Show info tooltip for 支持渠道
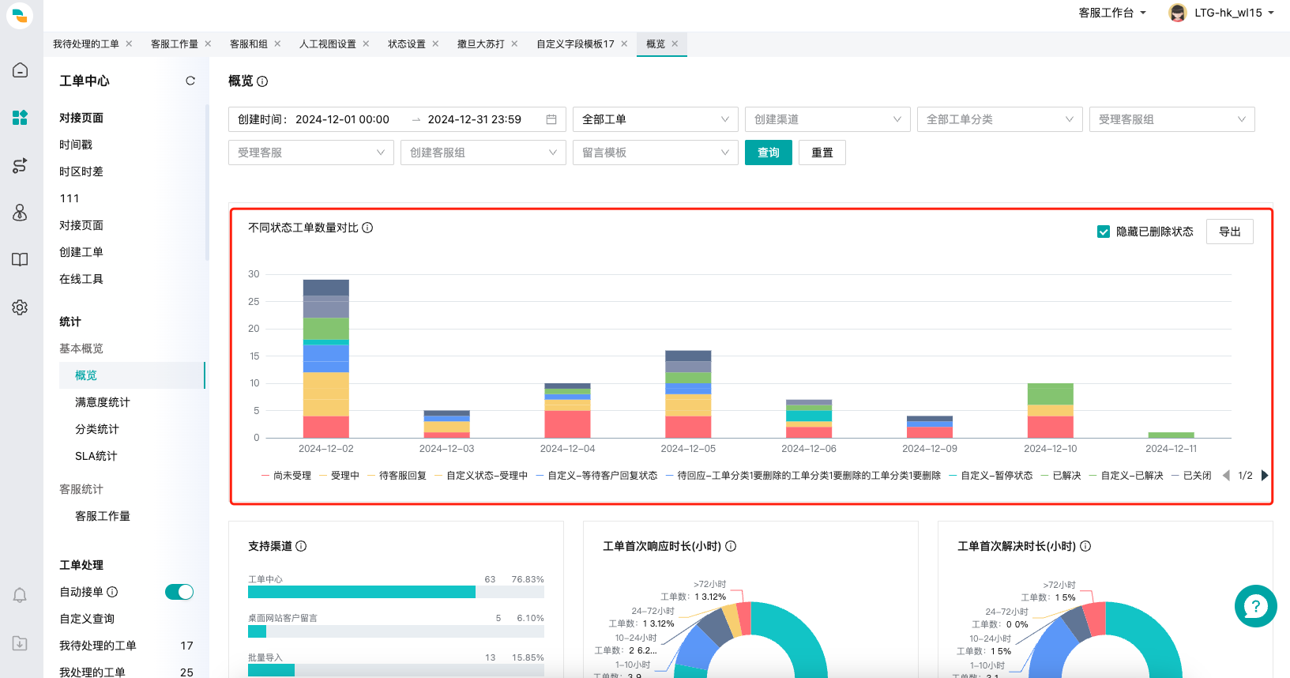1290x678 pixels. click(x=301, y=546)
